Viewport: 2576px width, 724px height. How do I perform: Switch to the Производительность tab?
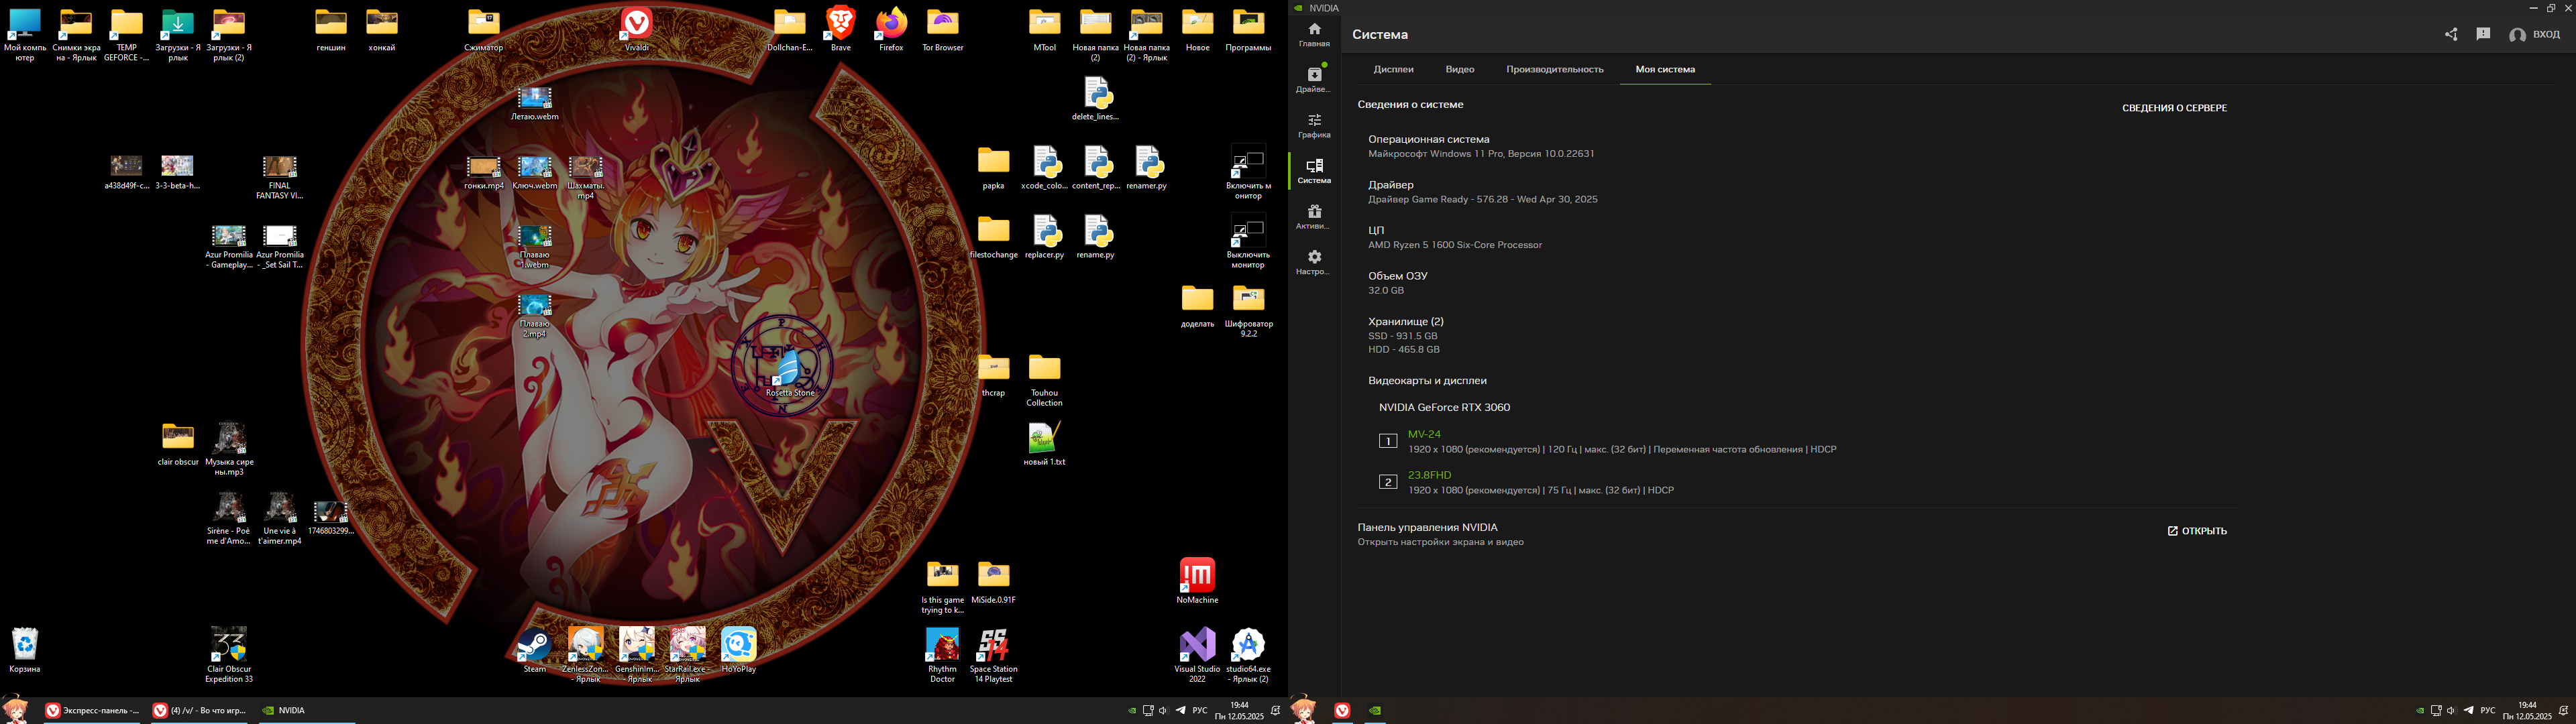pos(1554,69)
